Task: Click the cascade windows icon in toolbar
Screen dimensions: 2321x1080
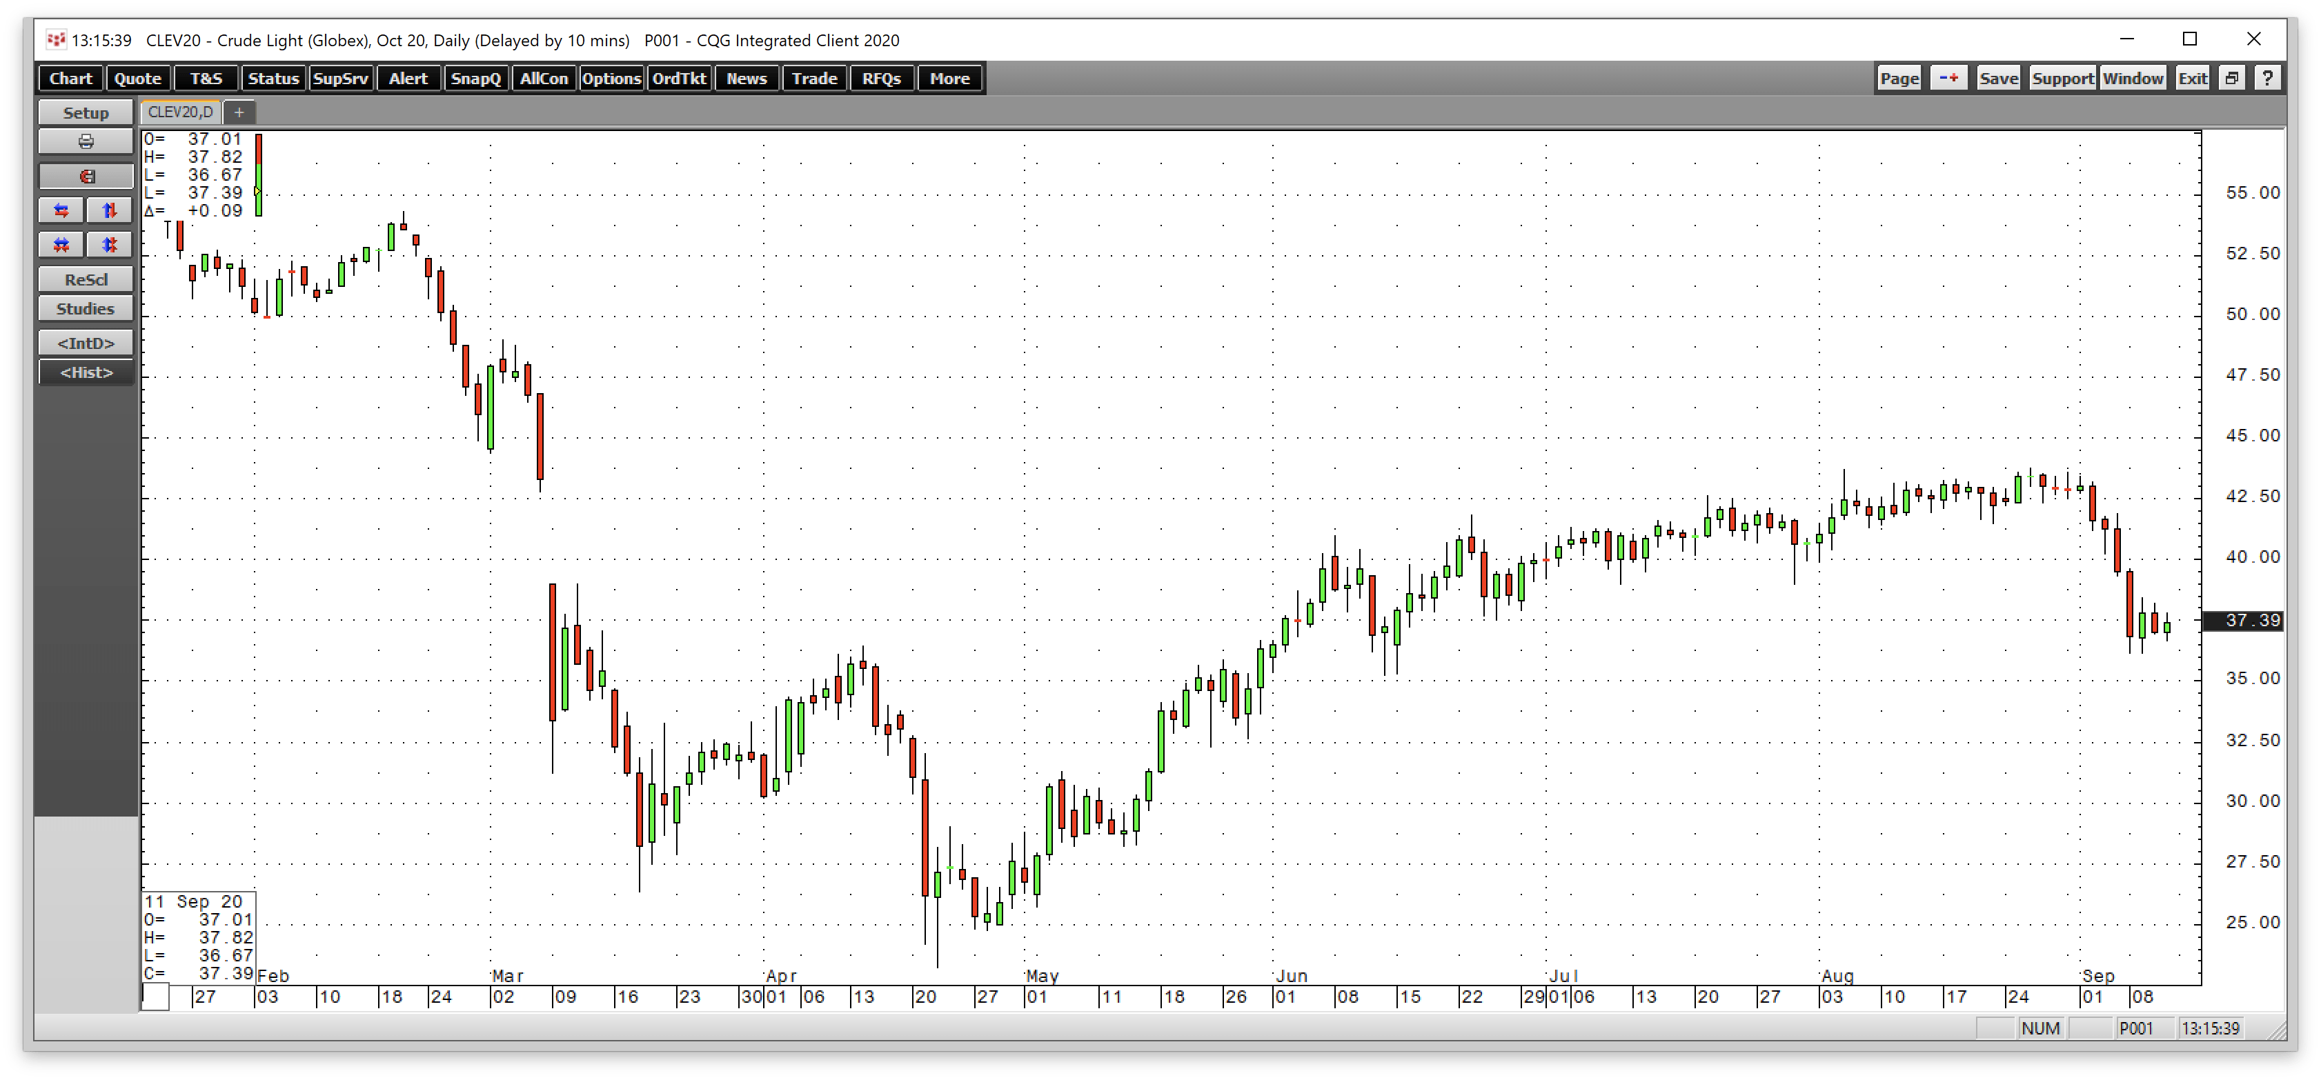Action: tap(2232, 79)
